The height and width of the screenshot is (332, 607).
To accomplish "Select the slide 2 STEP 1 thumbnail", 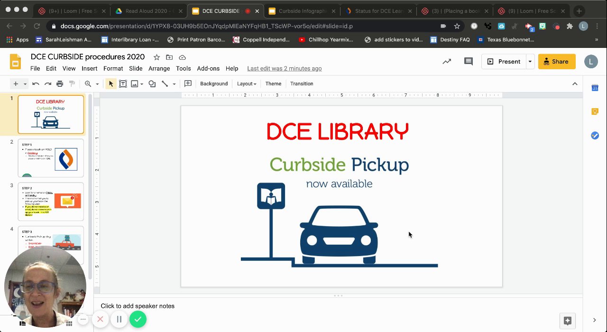I will (x=51, y=158).
